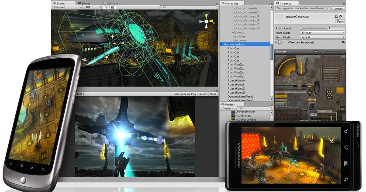Image resolution: width=366 pixels, height=192 pixels.
Task: Click the Project search magnifier icon
Action: 238,108
